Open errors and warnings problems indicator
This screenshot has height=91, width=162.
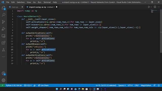pos(28,85)
